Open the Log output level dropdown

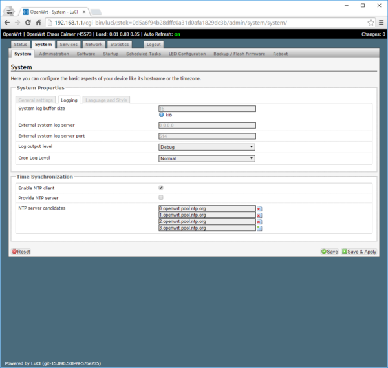pyautogui.click(x=207, y=147)
